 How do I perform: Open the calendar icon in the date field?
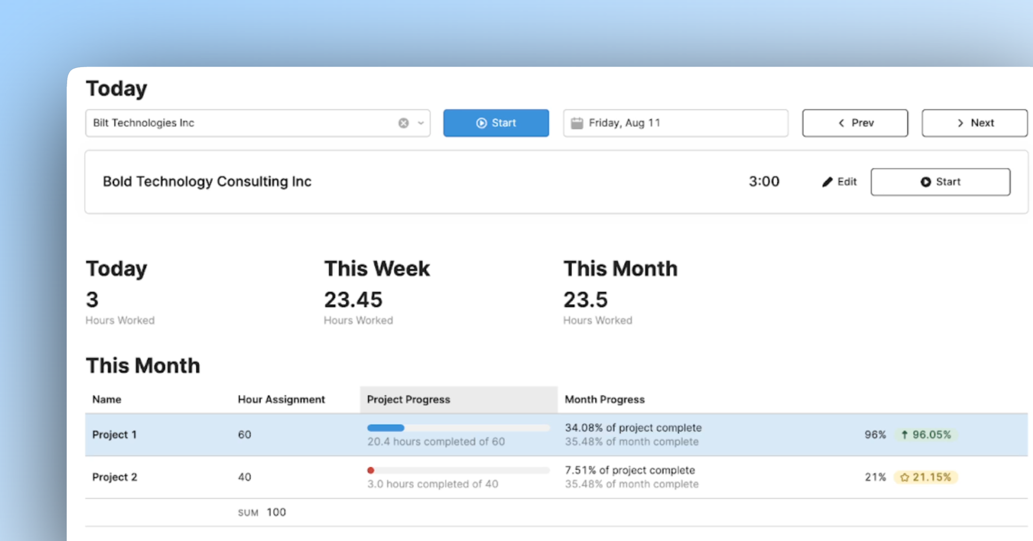pos(578,123)
